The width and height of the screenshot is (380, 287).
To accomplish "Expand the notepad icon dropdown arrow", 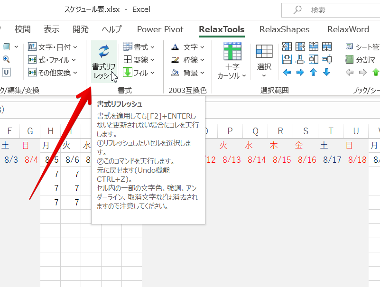I will pyautogui.click(x=16, y=46).
